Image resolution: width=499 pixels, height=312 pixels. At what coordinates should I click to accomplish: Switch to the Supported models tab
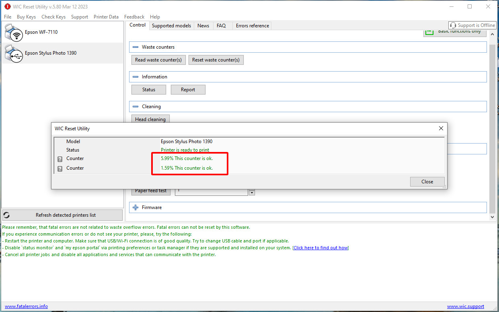[171, 26]
